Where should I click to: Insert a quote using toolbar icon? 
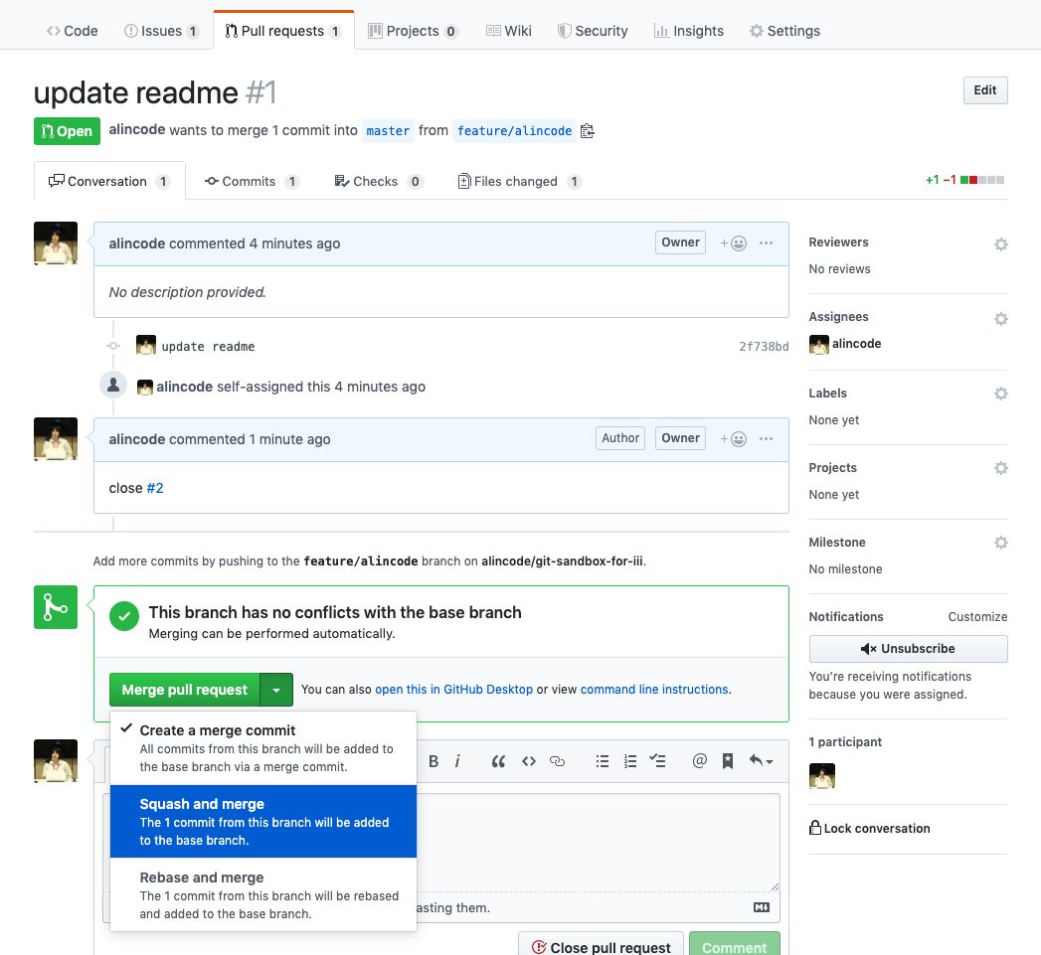pyautogui.click(x=499, y=761)
